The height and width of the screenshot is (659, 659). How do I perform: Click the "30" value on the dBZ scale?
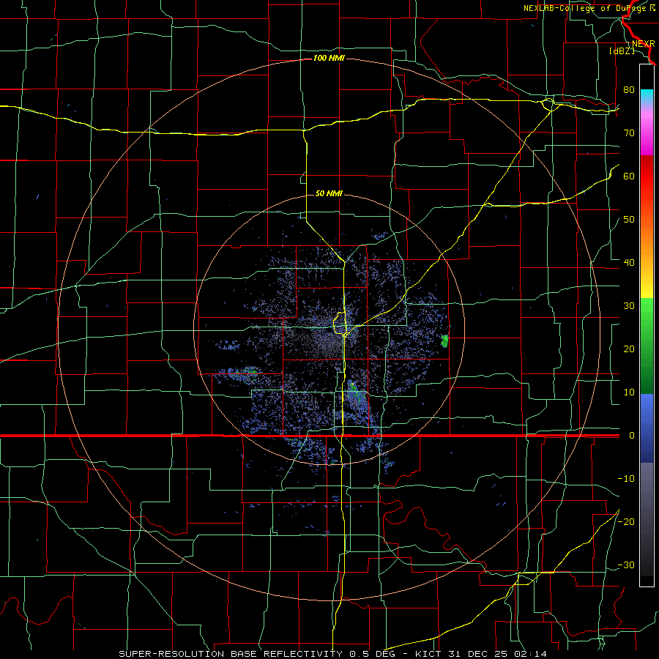click(629, 306)
